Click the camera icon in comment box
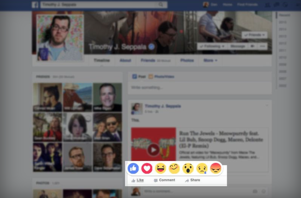The image size is (301, 198). click(255, 191)
